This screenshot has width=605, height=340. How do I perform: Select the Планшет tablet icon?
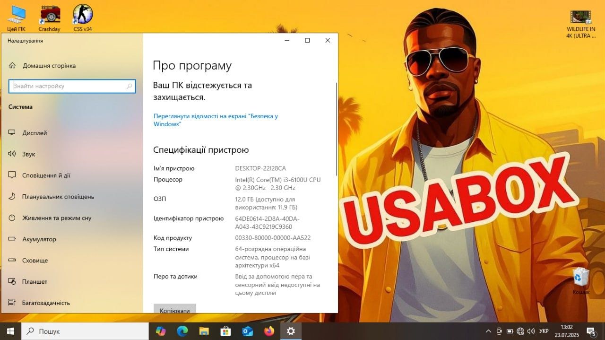[x=12, y=282]
